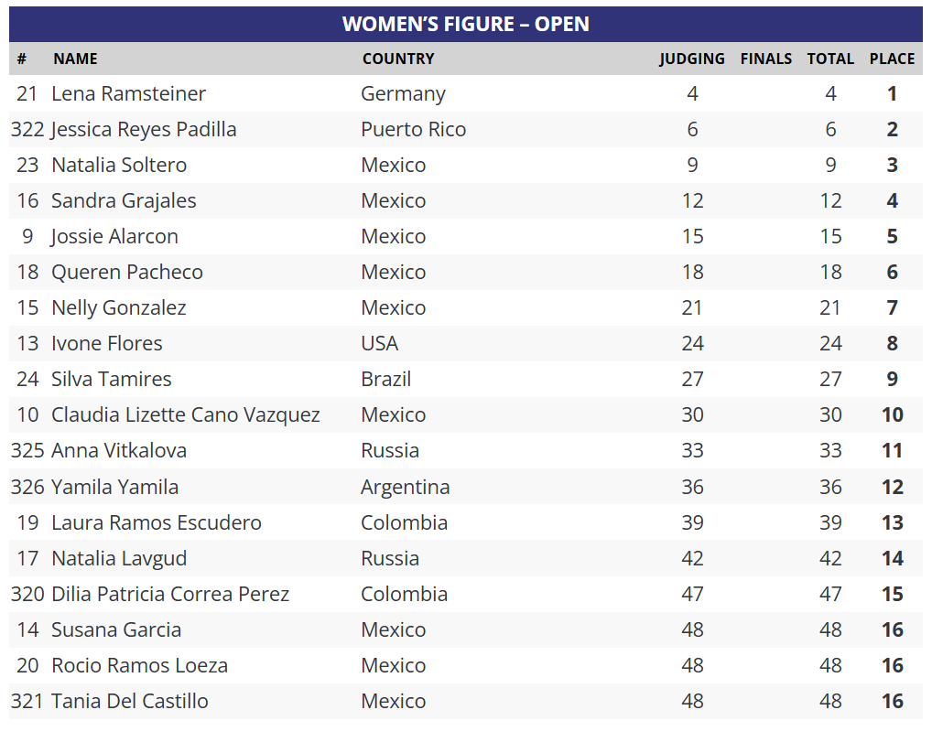The width and height of the screenshot is (932, 742).
Task: Click the PLACE column header
Action: [x=892, y=59]
